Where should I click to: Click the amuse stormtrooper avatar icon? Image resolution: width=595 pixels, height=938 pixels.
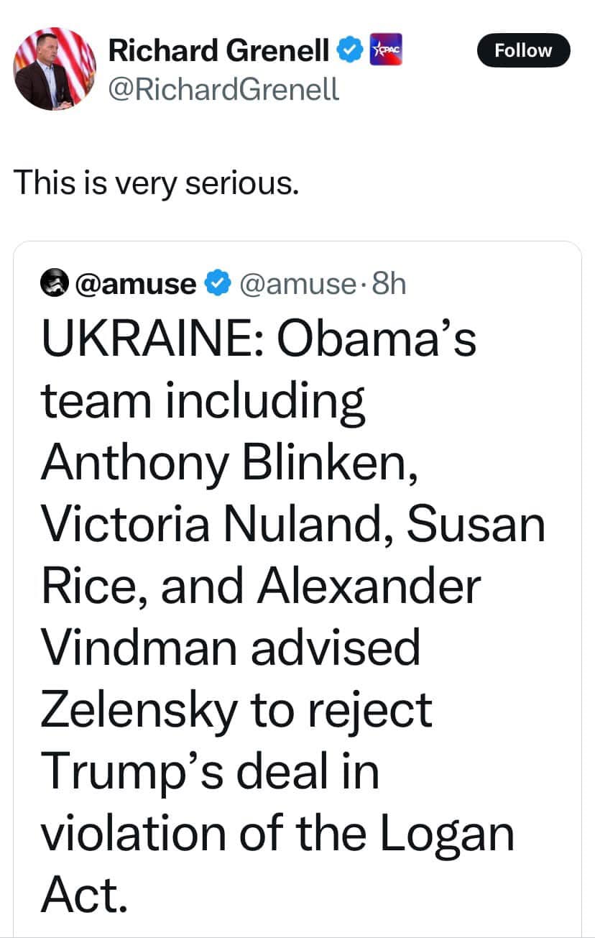click(54, 284)
